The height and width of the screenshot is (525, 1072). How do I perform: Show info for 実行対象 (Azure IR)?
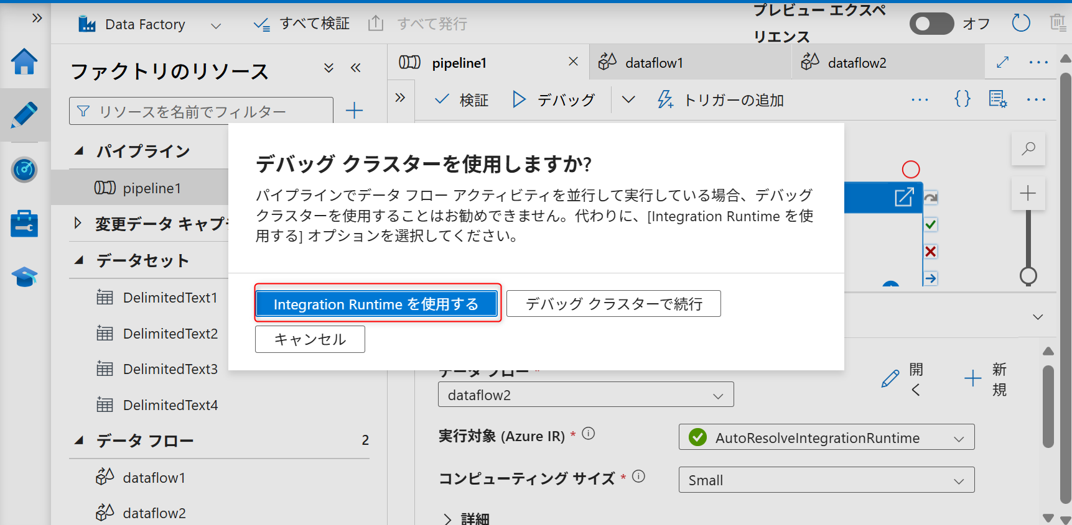coord(588,434)
